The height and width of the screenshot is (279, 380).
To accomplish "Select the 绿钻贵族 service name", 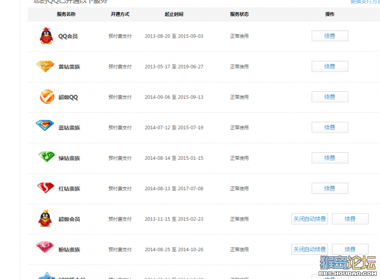I will pyautogui.click(x=69, y=158).
